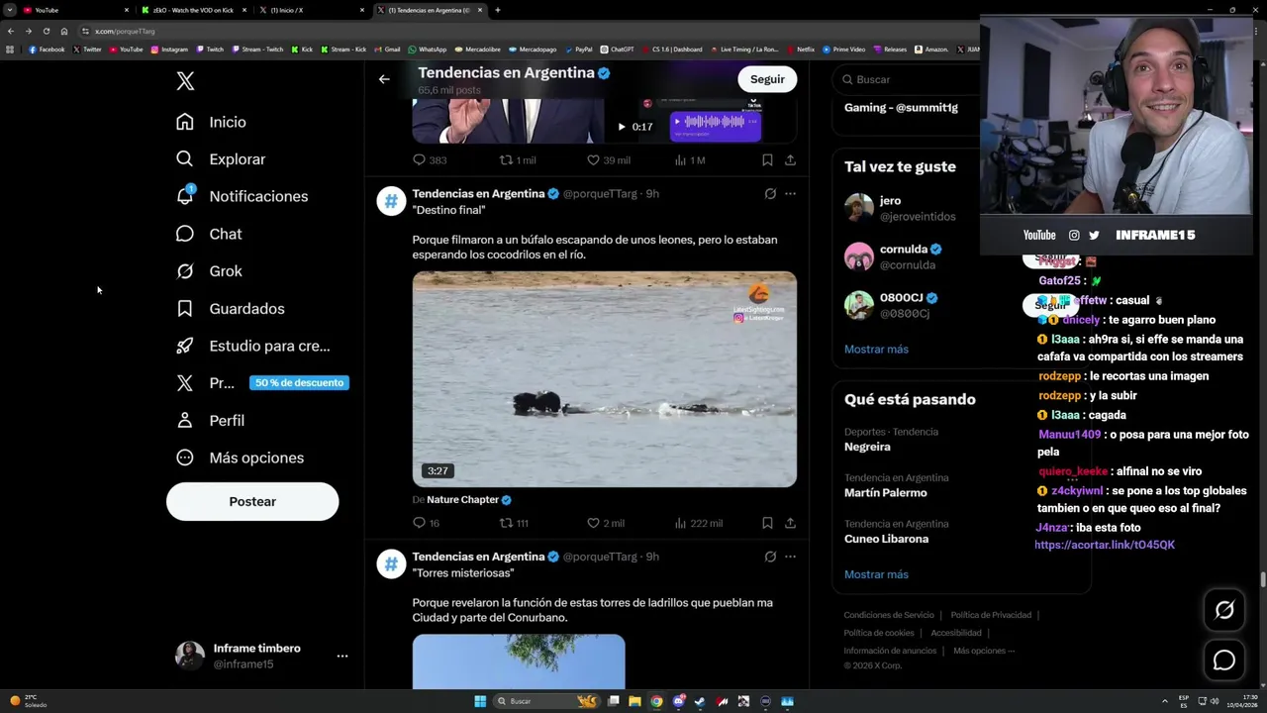
Task: Expand Más opciones menu
Action: click(240, 458)
